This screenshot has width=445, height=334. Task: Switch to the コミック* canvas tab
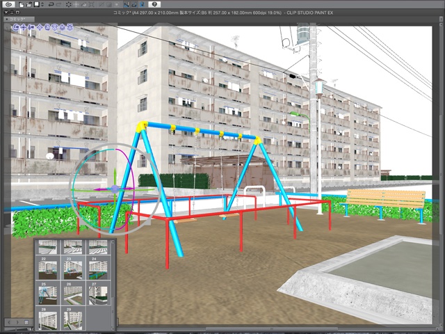pos(19,19)
